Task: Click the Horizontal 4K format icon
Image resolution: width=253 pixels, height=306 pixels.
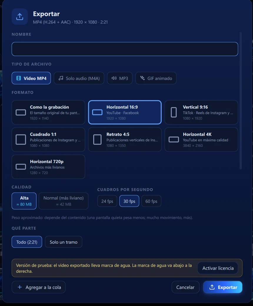Action: [174, 139]
